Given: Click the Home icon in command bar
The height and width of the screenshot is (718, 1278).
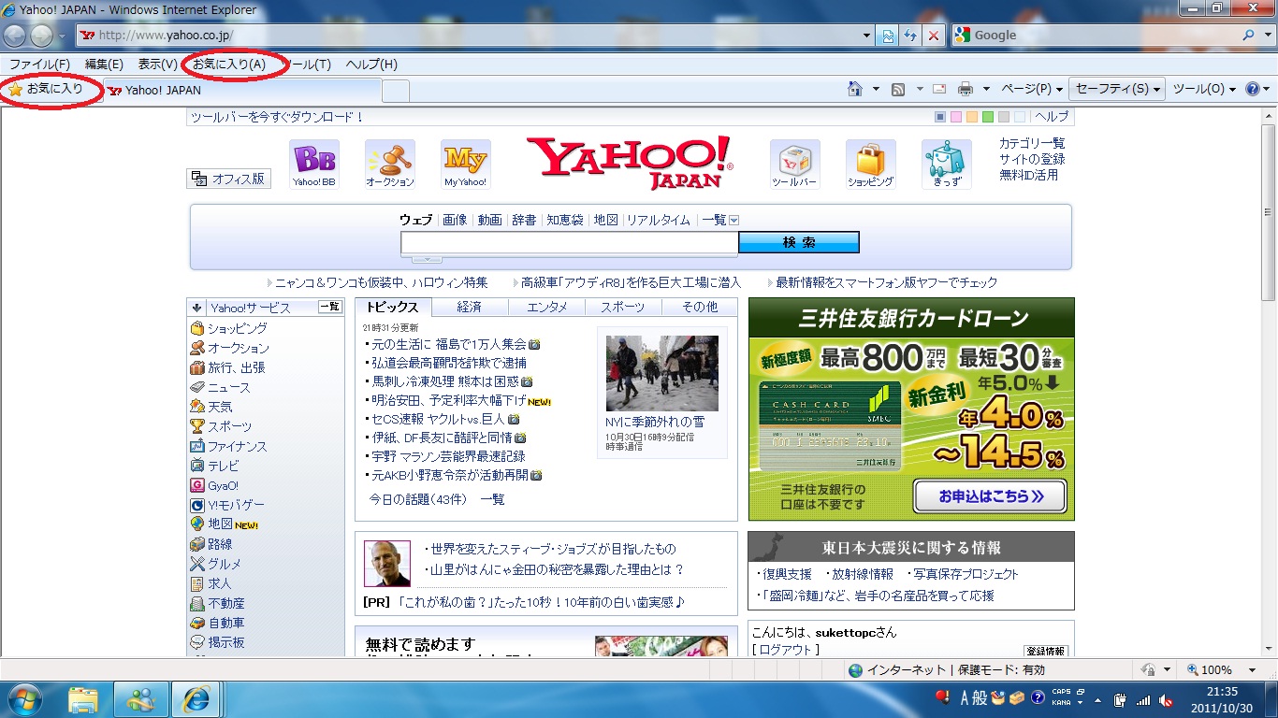Looking at the screenshot, I should 854,90.
